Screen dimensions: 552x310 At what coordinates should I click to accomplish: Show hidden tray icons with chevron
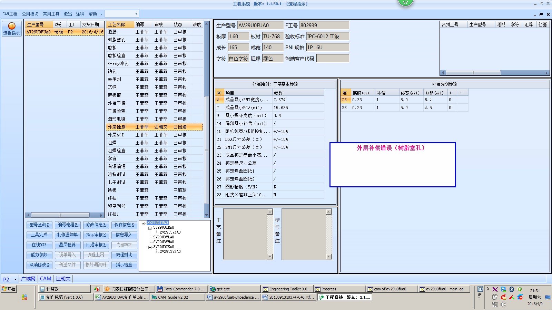(x=487, y=289)
